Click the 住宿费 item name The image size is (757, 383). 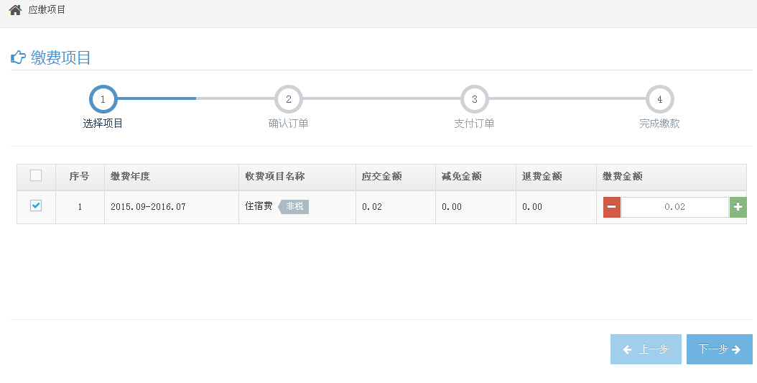(x=259, y=206)
